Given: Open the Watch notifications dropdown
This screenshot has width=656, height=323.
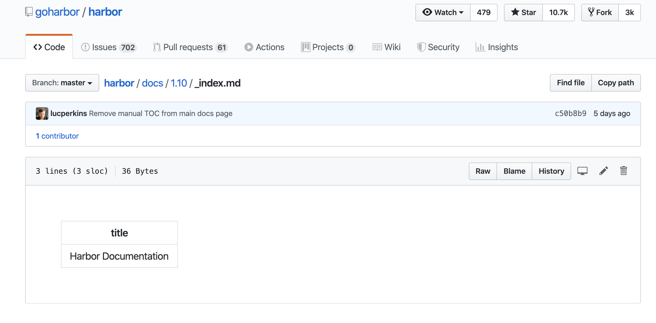Looking at the screenshot, I should tap(443, 12).
